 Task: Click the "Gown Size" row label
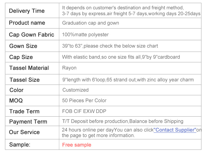[x=23, y=46]
